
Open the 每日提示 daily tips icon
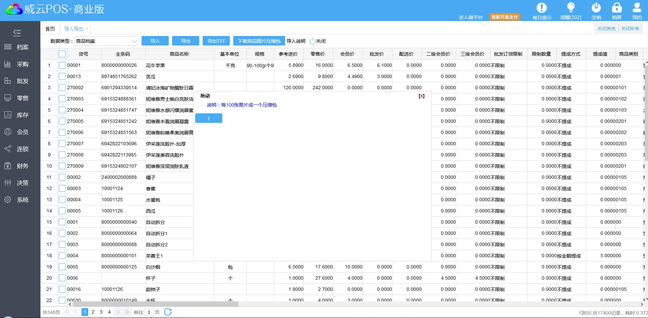pyautogui.click(x=541, y=8)
